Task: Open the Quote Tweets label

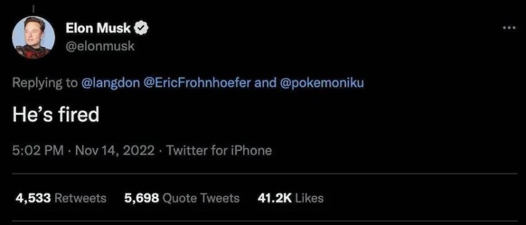Action: coord(201,198)
